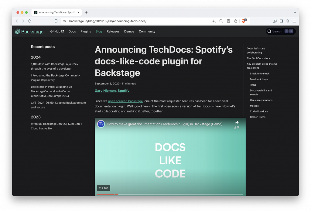Screen dimensions: 311x212
Task: Open 'CVE-2024-26150' post link
Action: pyautogui.click(x=58, y=105)
